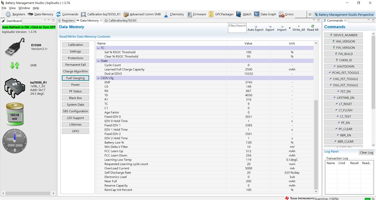The height and width of the screenshot is (200, 376).
Task: Select the PF Status category
Action: pos(76,91)
